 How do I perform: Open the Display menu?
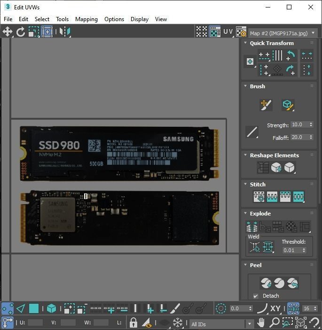pyautogui.click(x=140, y=19)
